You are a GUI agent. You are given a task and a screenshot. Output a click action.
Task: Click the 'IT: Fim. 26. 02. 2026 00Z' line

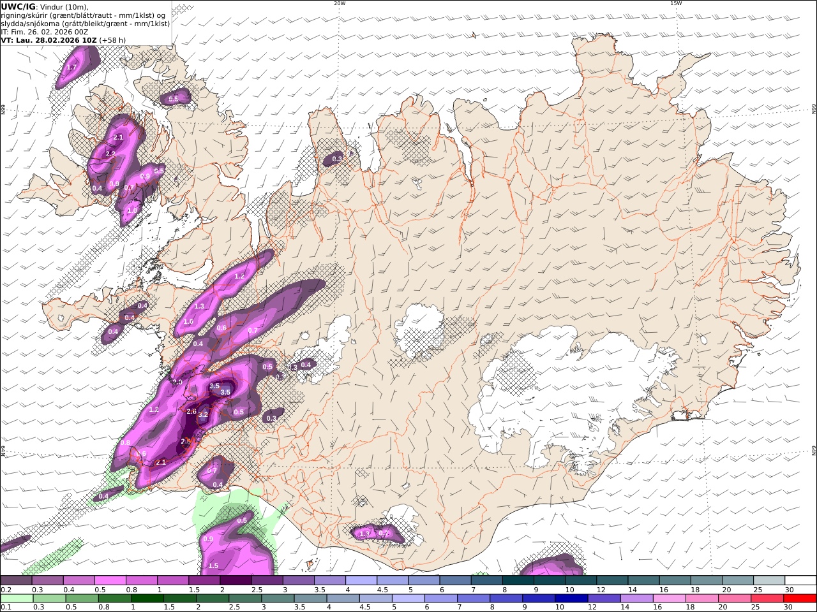45,32
